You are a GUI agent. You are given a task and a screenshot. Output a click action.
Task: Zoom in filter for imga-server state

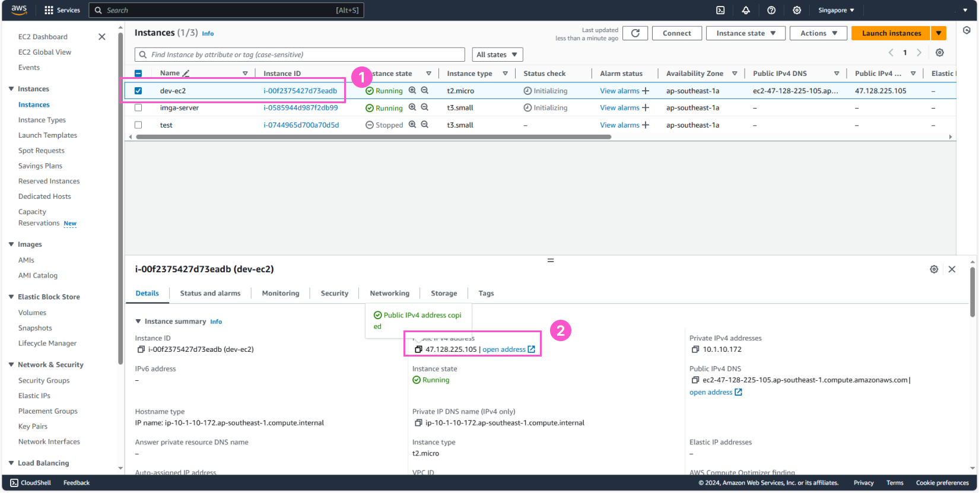(412, 107)
